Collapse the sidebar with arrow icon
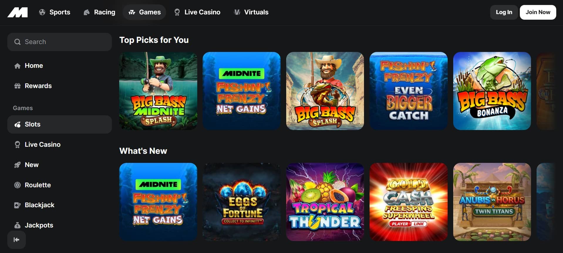Viewport: 563px width, 253px height. (x=16, y=240)
